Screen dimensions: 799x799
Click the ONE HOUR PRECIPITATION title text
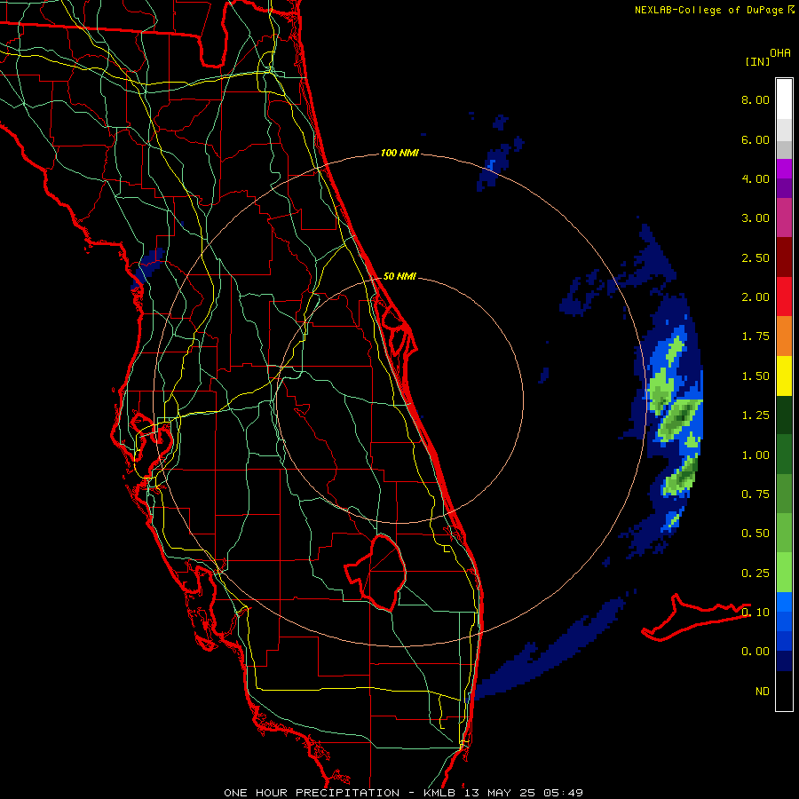click(312, 793)
